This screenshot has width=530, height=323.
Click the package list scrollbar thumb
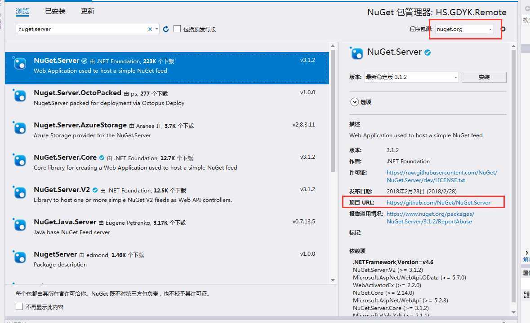point(333,111)
